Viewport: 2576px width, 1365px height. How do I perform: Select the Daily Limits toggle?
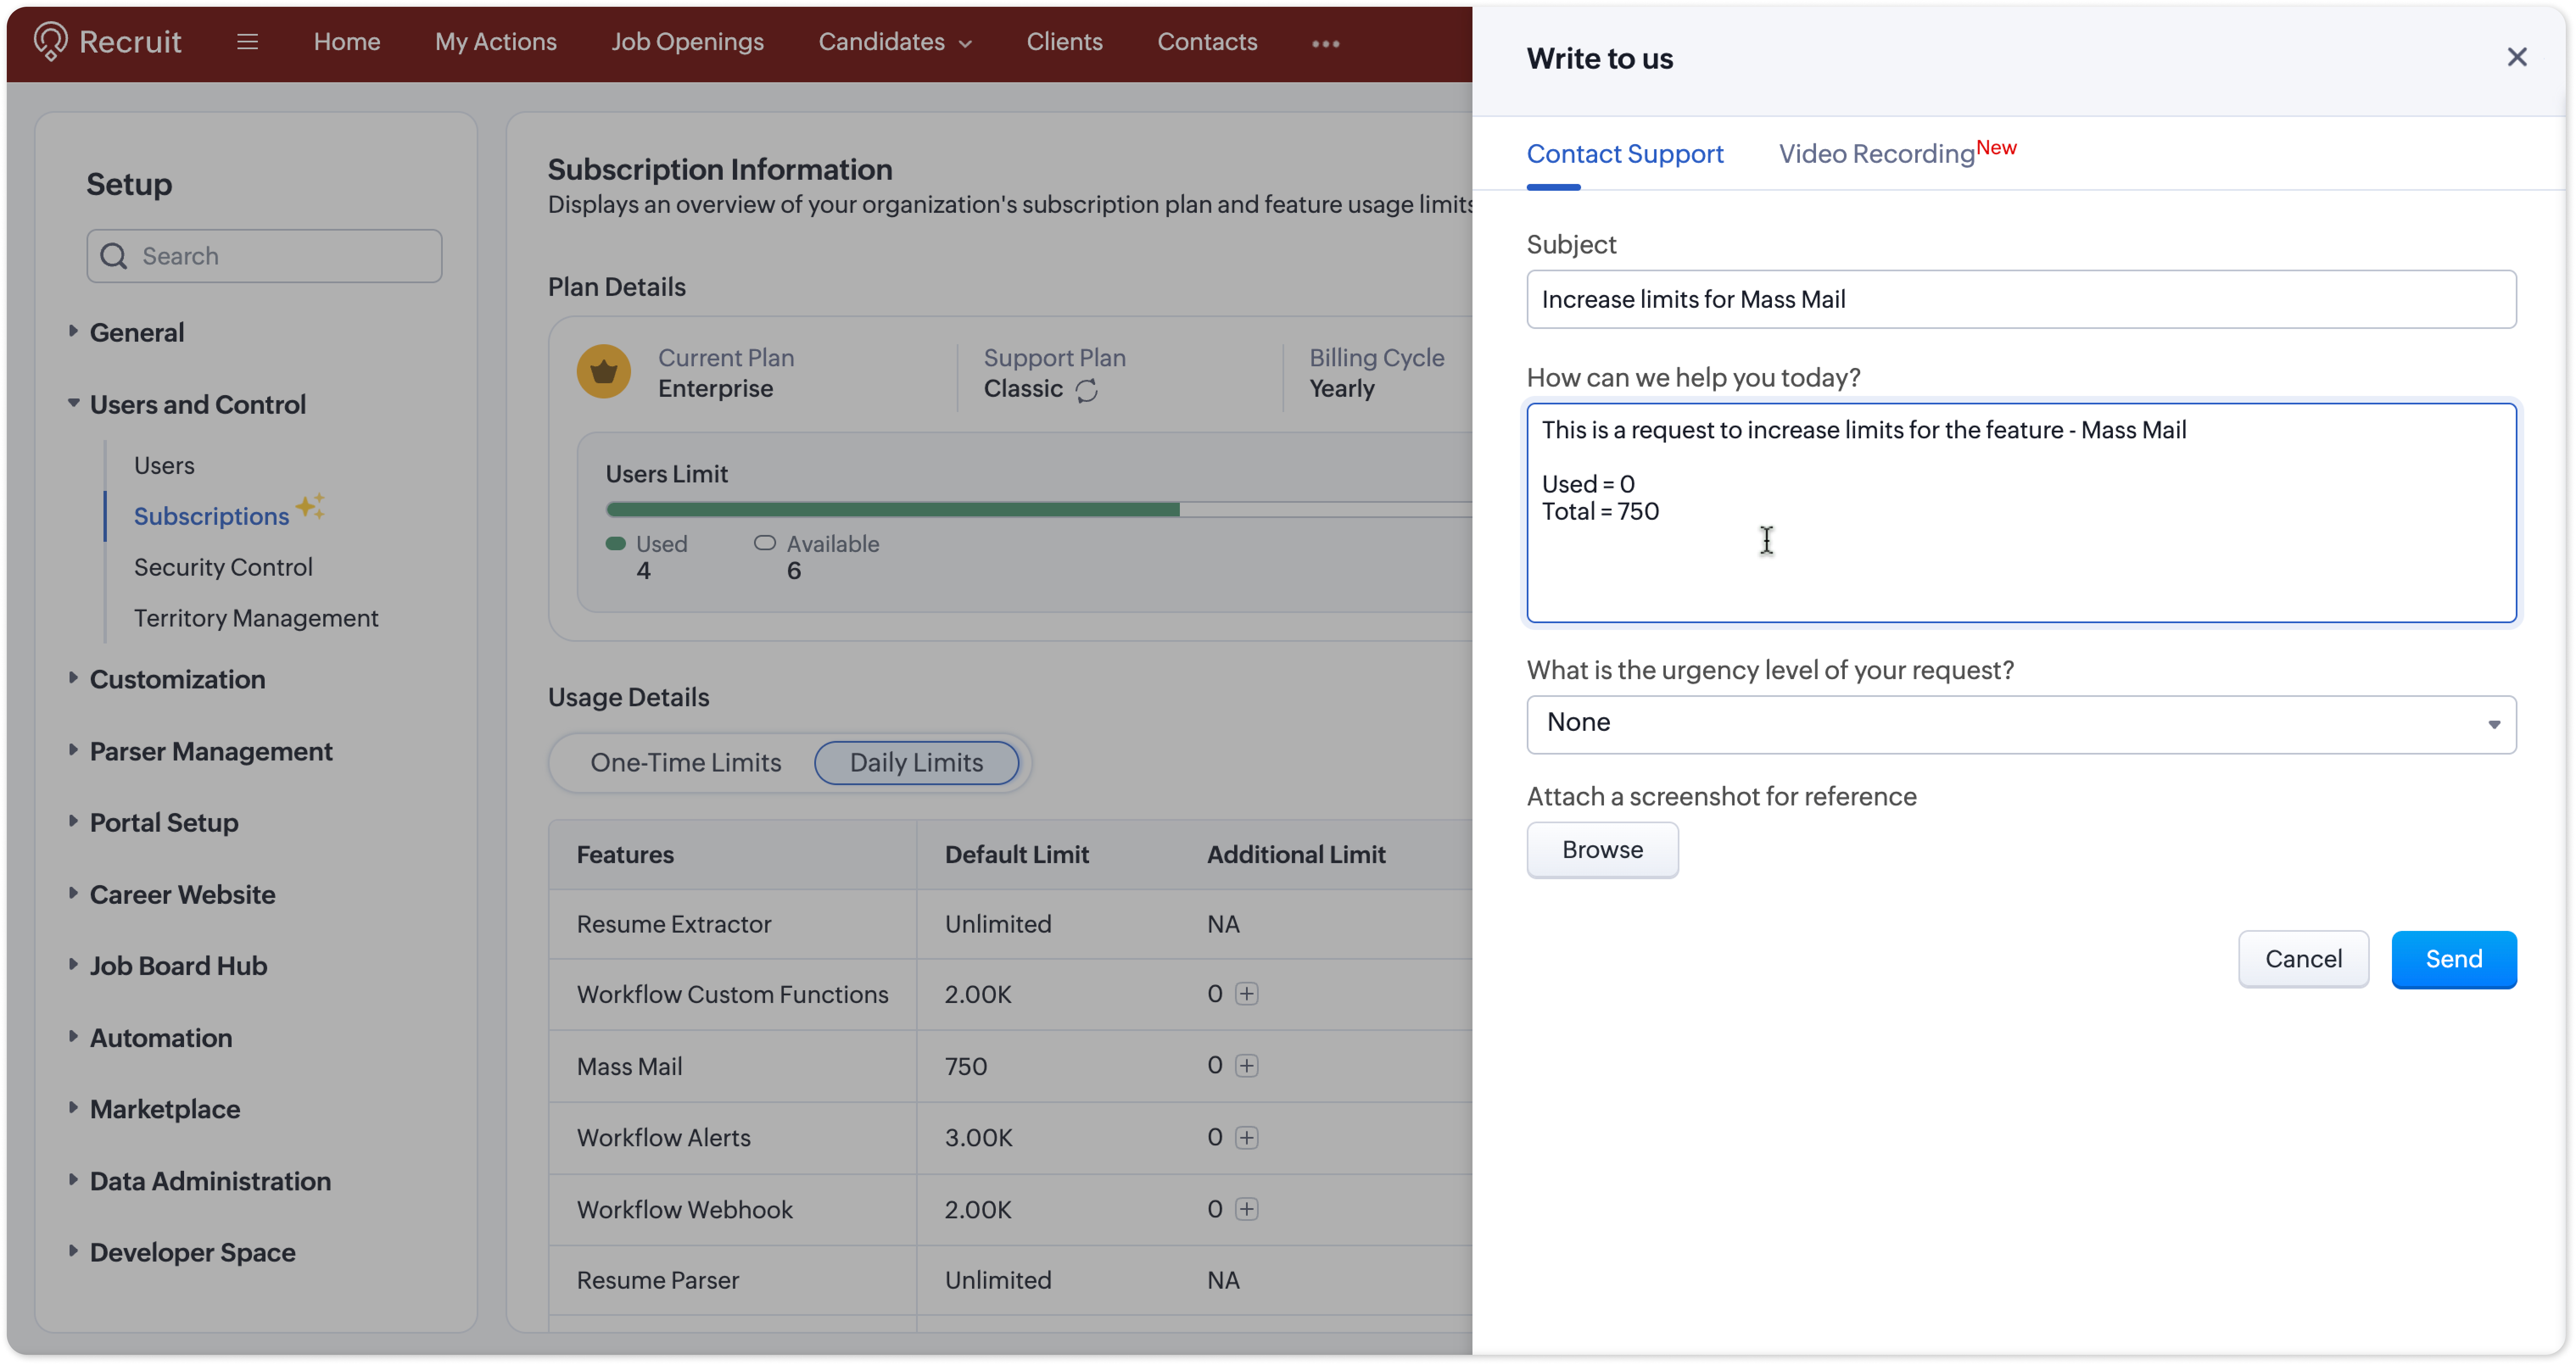pos(916,763)
